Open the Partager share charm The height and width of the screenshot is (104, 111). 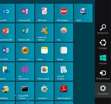[x=103, y=44]
